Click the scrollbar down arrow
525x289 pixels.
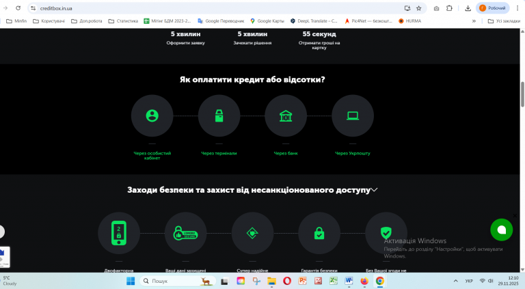pos(522,270)
